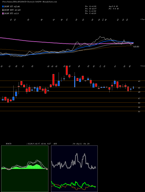Click the 31 price level label
145x192 pixels.
pos(139,112)
